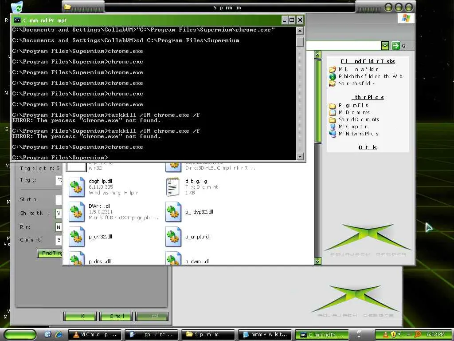Click the Find Target button

pos(50,253)
